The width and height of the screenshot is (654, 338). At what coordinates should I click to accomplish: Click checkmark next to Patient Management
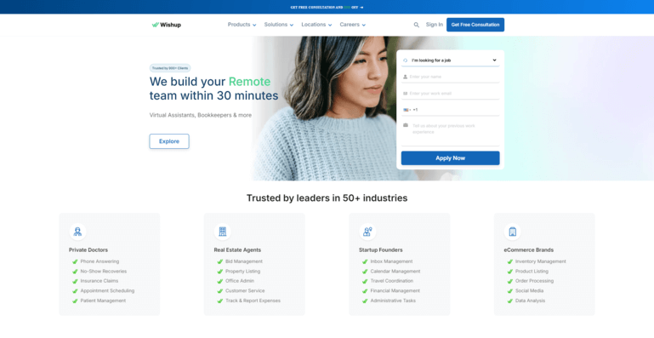tap(75, 301)
